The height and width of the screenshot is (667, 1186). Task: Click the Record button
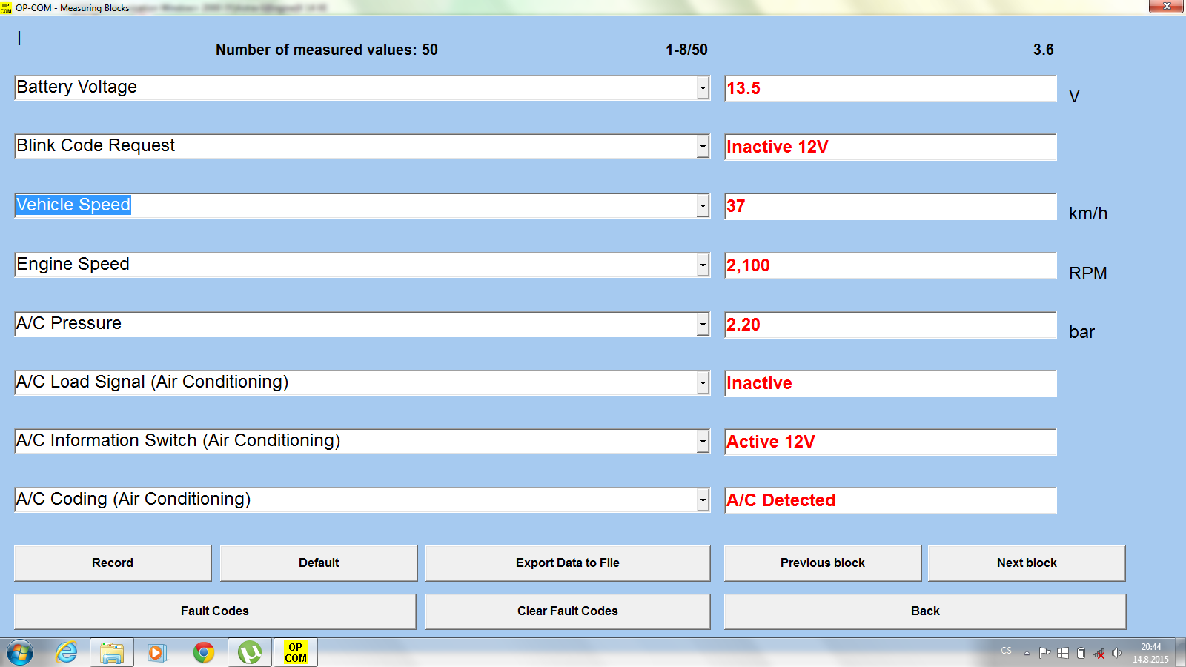tap(113, 563)
